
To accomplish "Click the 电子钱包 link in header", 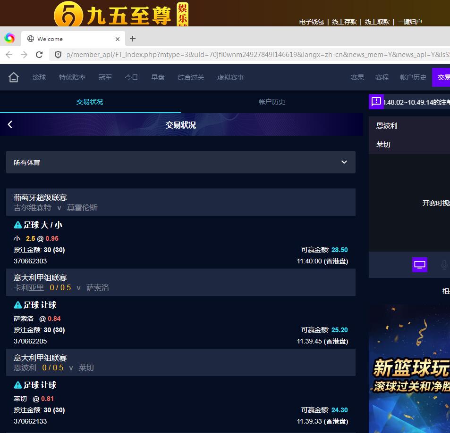I will pos(312,22).
